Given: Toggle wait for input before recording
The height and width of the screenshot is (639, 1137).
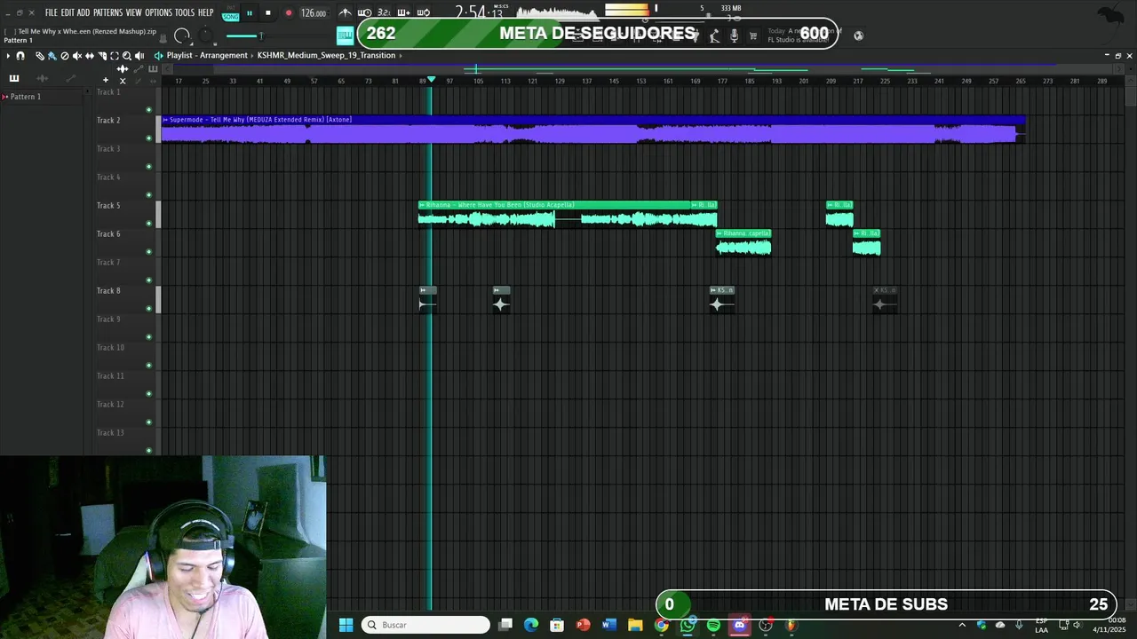Looking at the screenshot, I should (x=365, y=12).
